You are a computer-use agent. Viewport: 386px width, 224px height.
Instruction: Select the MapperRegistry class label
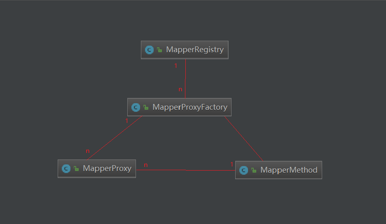pyautogui.click(x=195, y=50)
